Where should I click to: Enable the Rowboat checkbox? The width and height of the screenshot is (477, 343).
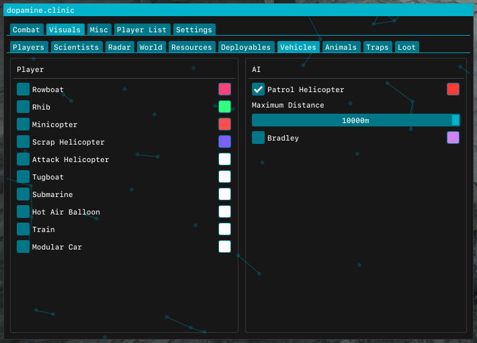(x=23, y=89)
